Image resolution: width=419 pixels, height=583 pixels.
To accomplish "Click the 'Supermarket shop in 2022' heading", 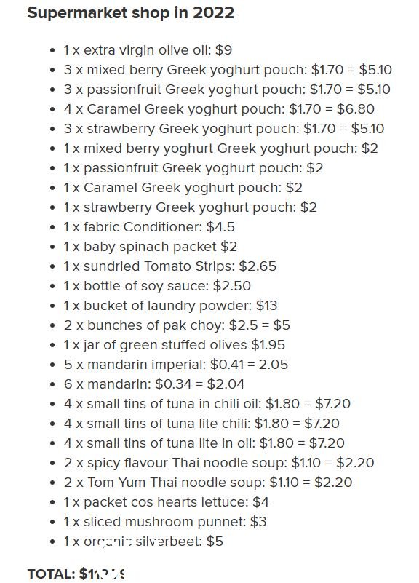I will pyautogui.click(x=130, y=13).
